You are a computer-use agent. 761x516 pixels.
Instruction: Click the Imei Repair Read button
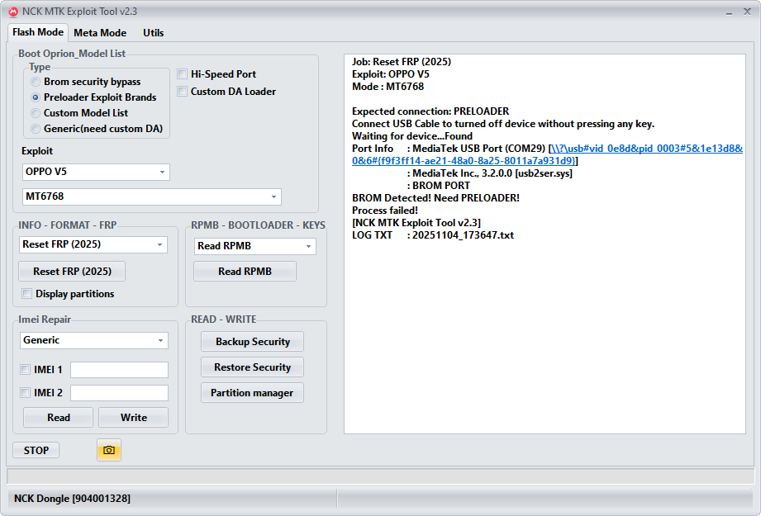tap(58, 418)
